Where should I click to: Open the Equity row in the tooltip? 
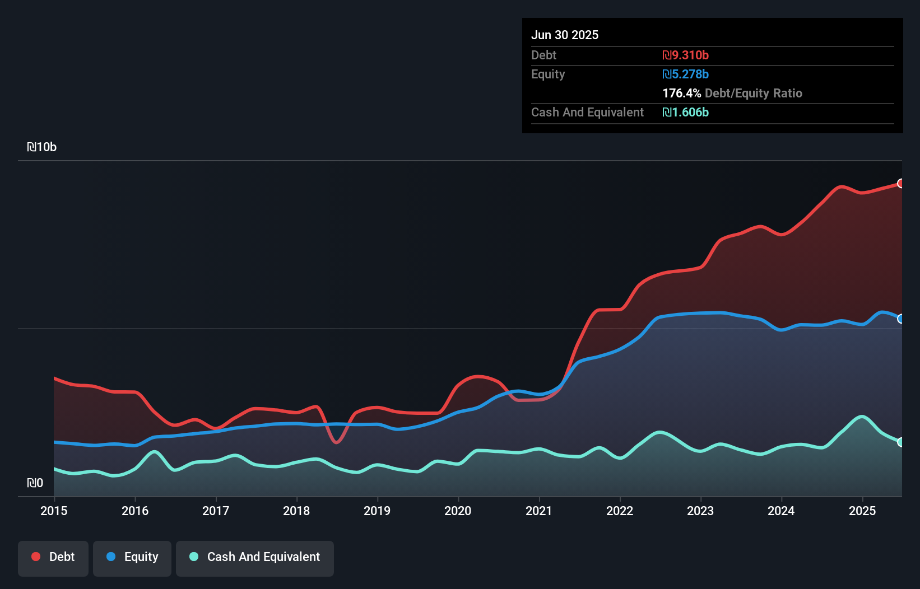point(547,74)
